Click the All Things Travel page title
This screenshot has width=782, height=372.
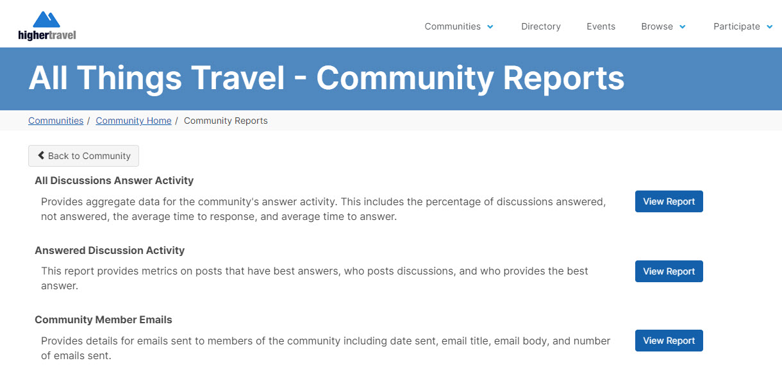coord(326,78)
